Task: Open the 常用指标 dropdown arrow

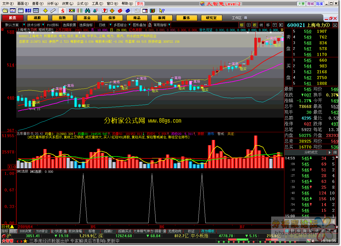Action: tap(169, 25)
